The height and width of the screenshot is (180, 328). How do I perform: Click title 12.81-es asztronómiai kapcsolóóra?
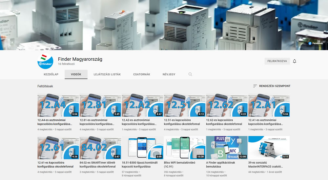[x=97, y=122]
